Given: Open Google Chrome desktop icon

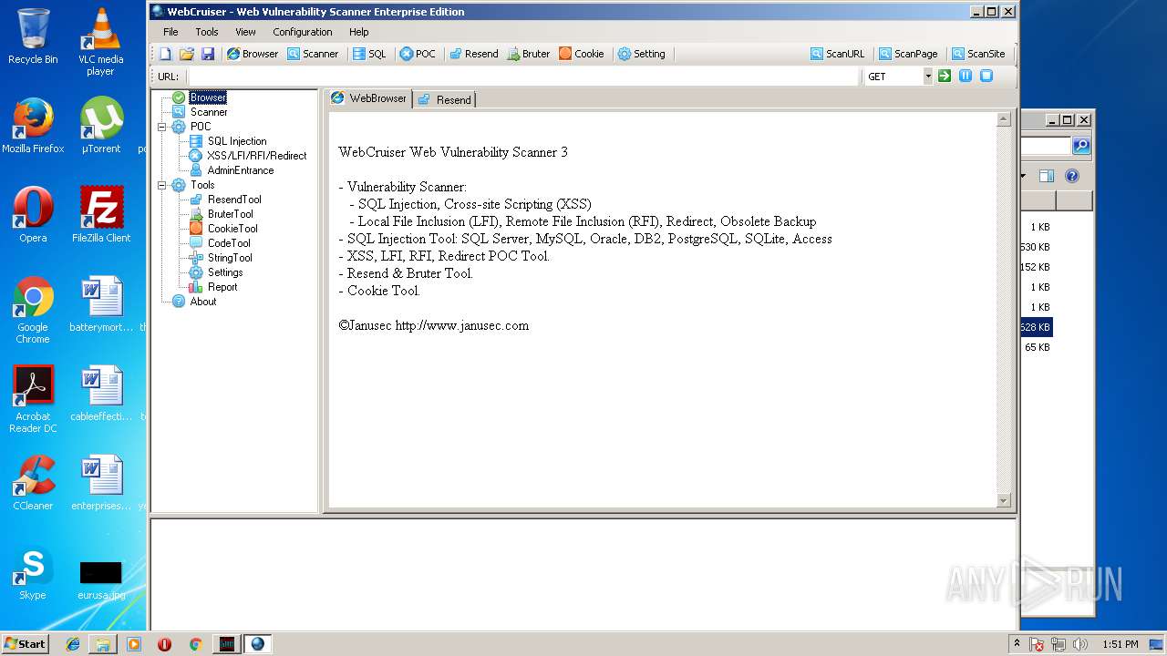Looking at the screenshot, I should pos(33,310).
